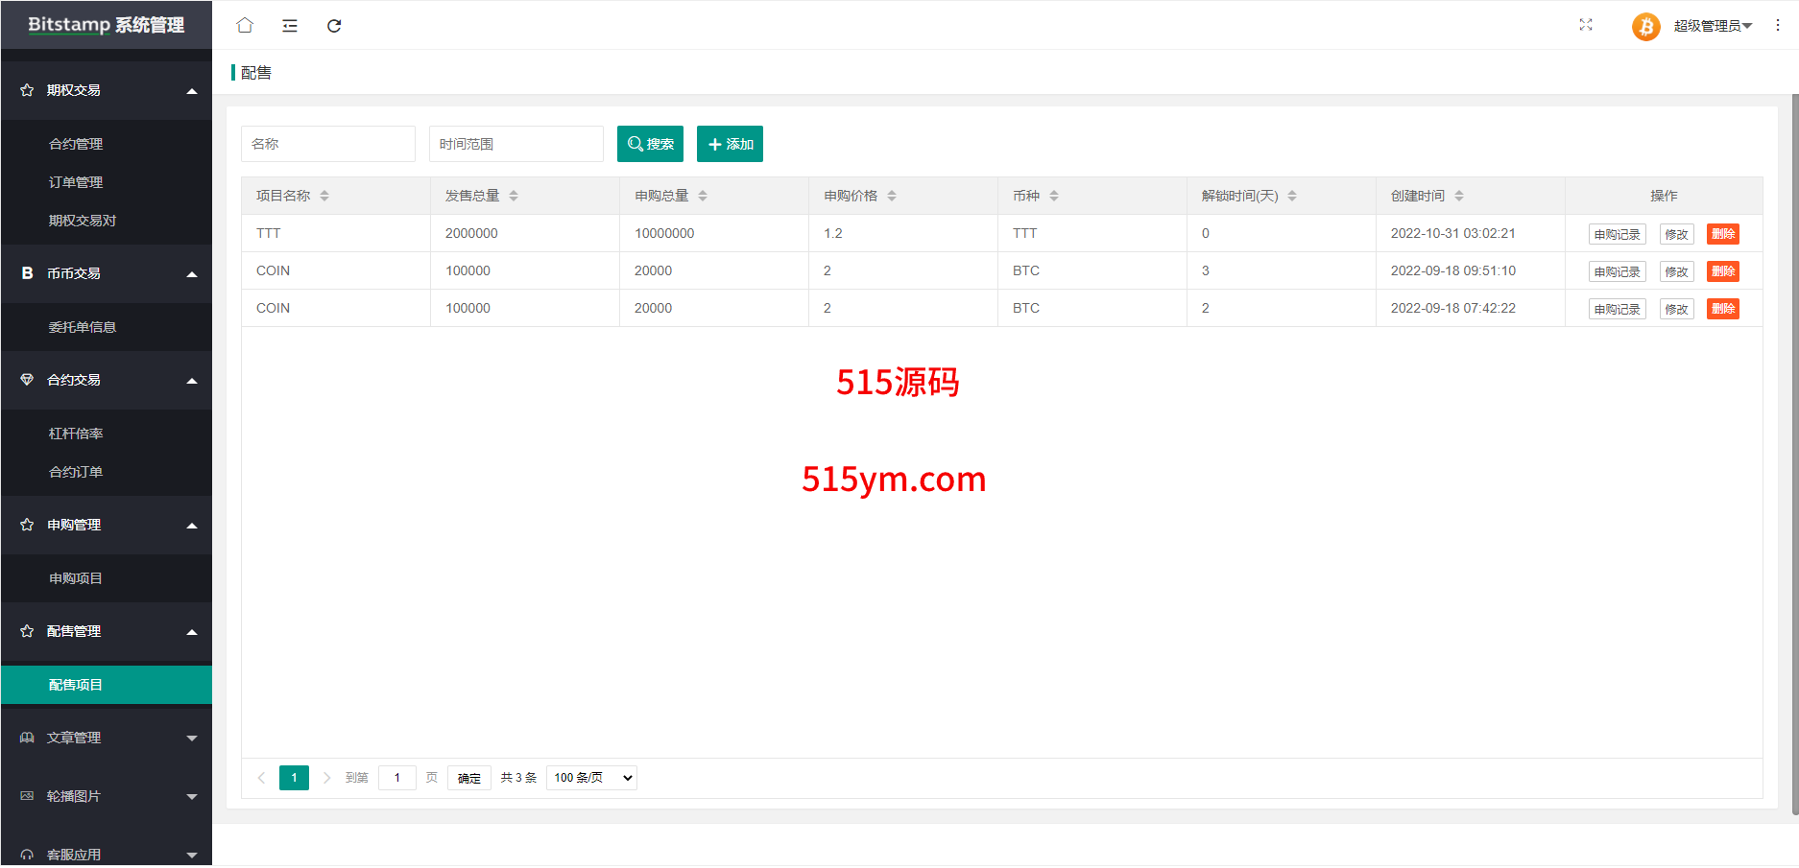Sort by 创建时间 column arrows

(1459, 196)
